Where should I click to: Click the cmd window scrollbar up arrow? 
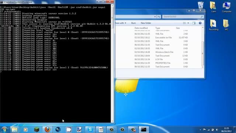[x=112, y=6]
